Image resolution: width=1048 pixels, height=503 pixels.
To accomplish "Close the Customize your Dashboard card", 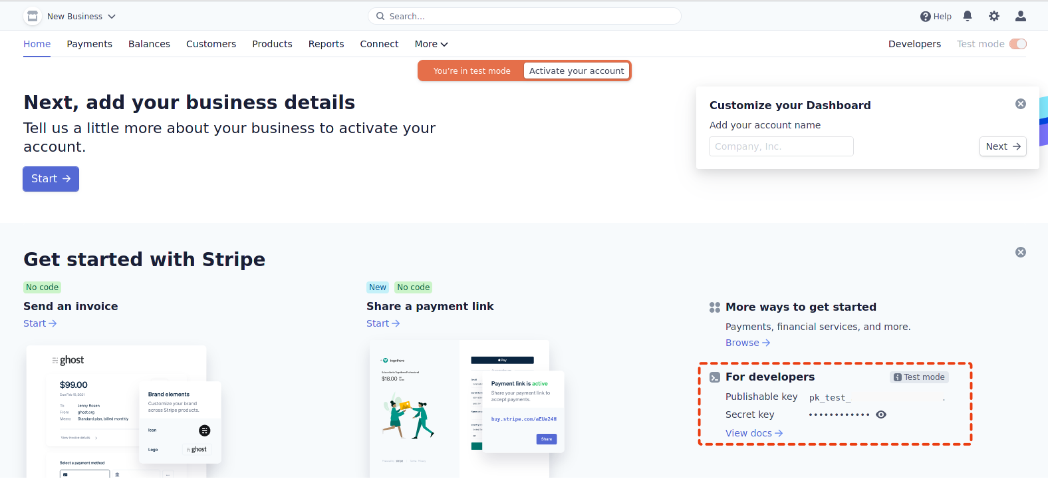I will [x=1021, y=104].
